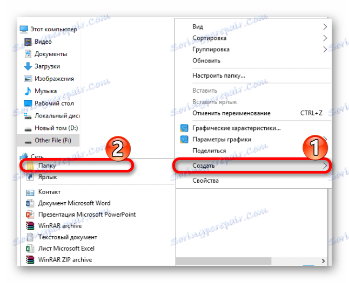Click the Загрузки download arrow icon
Screen dimensions: 349x283
coord(28,66)
